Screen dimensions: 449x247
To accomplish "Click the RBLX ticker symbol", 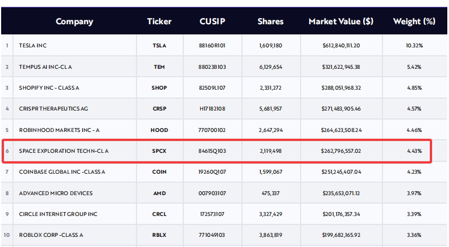I will click(x=159, y=235).
